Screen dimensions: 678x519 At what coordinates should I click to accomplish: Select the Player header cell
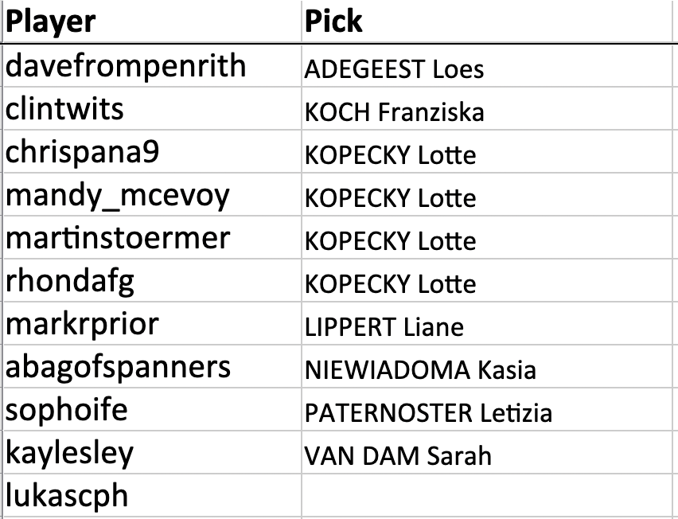click(x=152, y=21)
